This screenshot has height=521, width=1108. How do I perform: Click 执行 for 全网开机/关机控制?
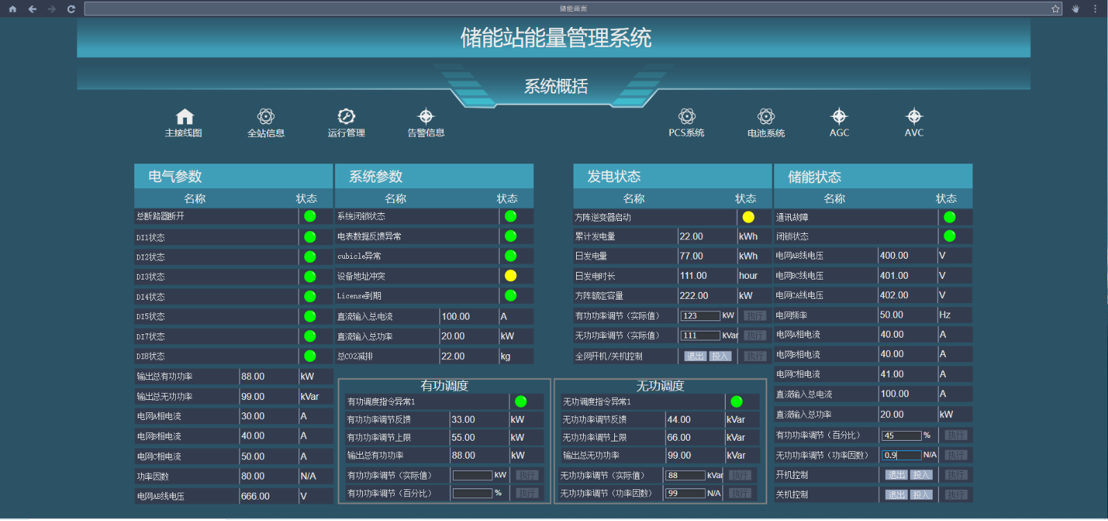click(755, 356)
